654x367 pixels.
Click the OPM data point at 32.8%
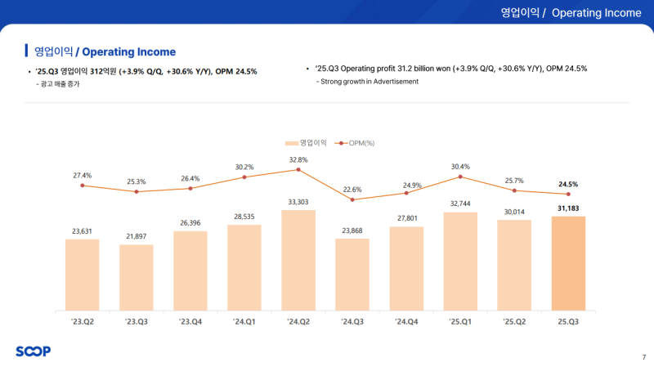[298, 170]
